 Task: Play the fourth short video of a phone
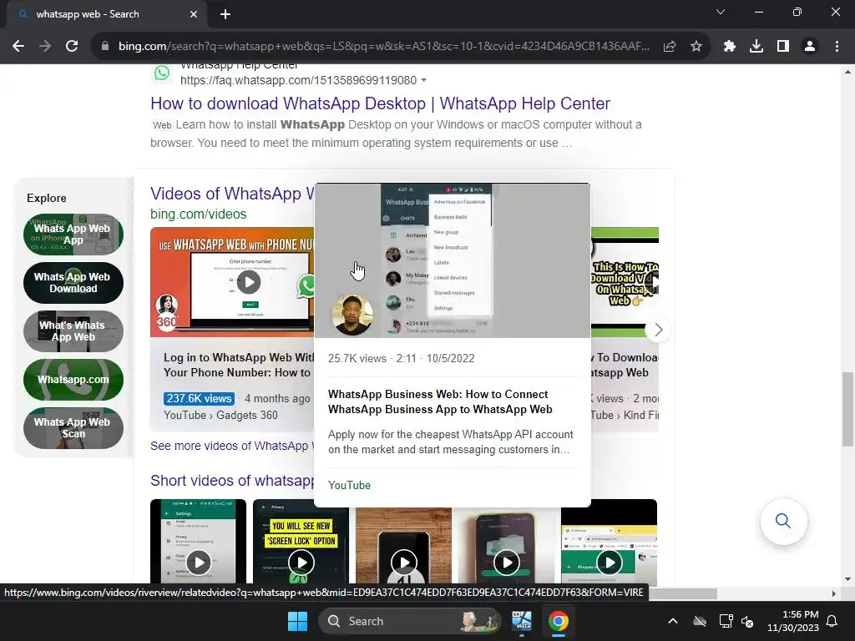click(x=507, y=563)
